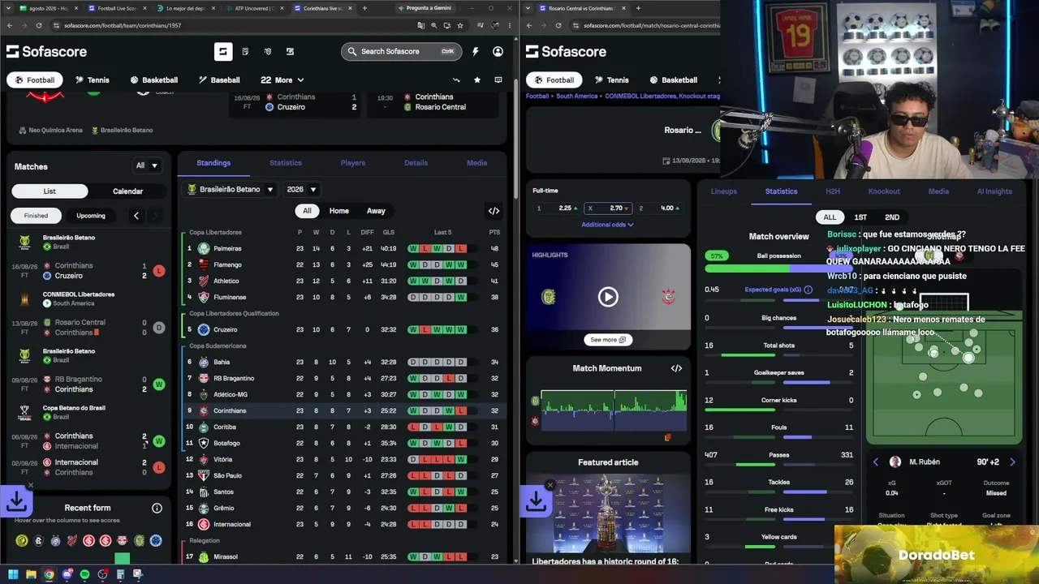
Task: Reload the left browser window page
Action: 38,25
